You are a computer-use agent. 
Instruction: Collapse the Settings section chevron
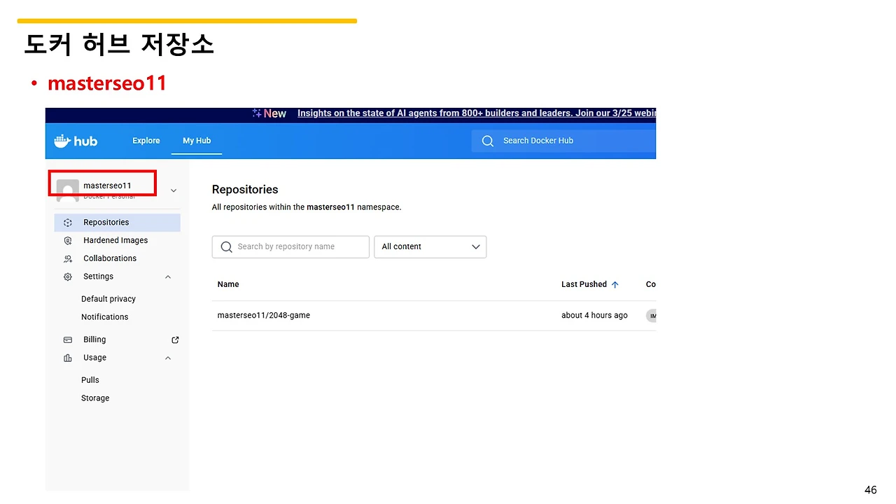coord(168,277)
